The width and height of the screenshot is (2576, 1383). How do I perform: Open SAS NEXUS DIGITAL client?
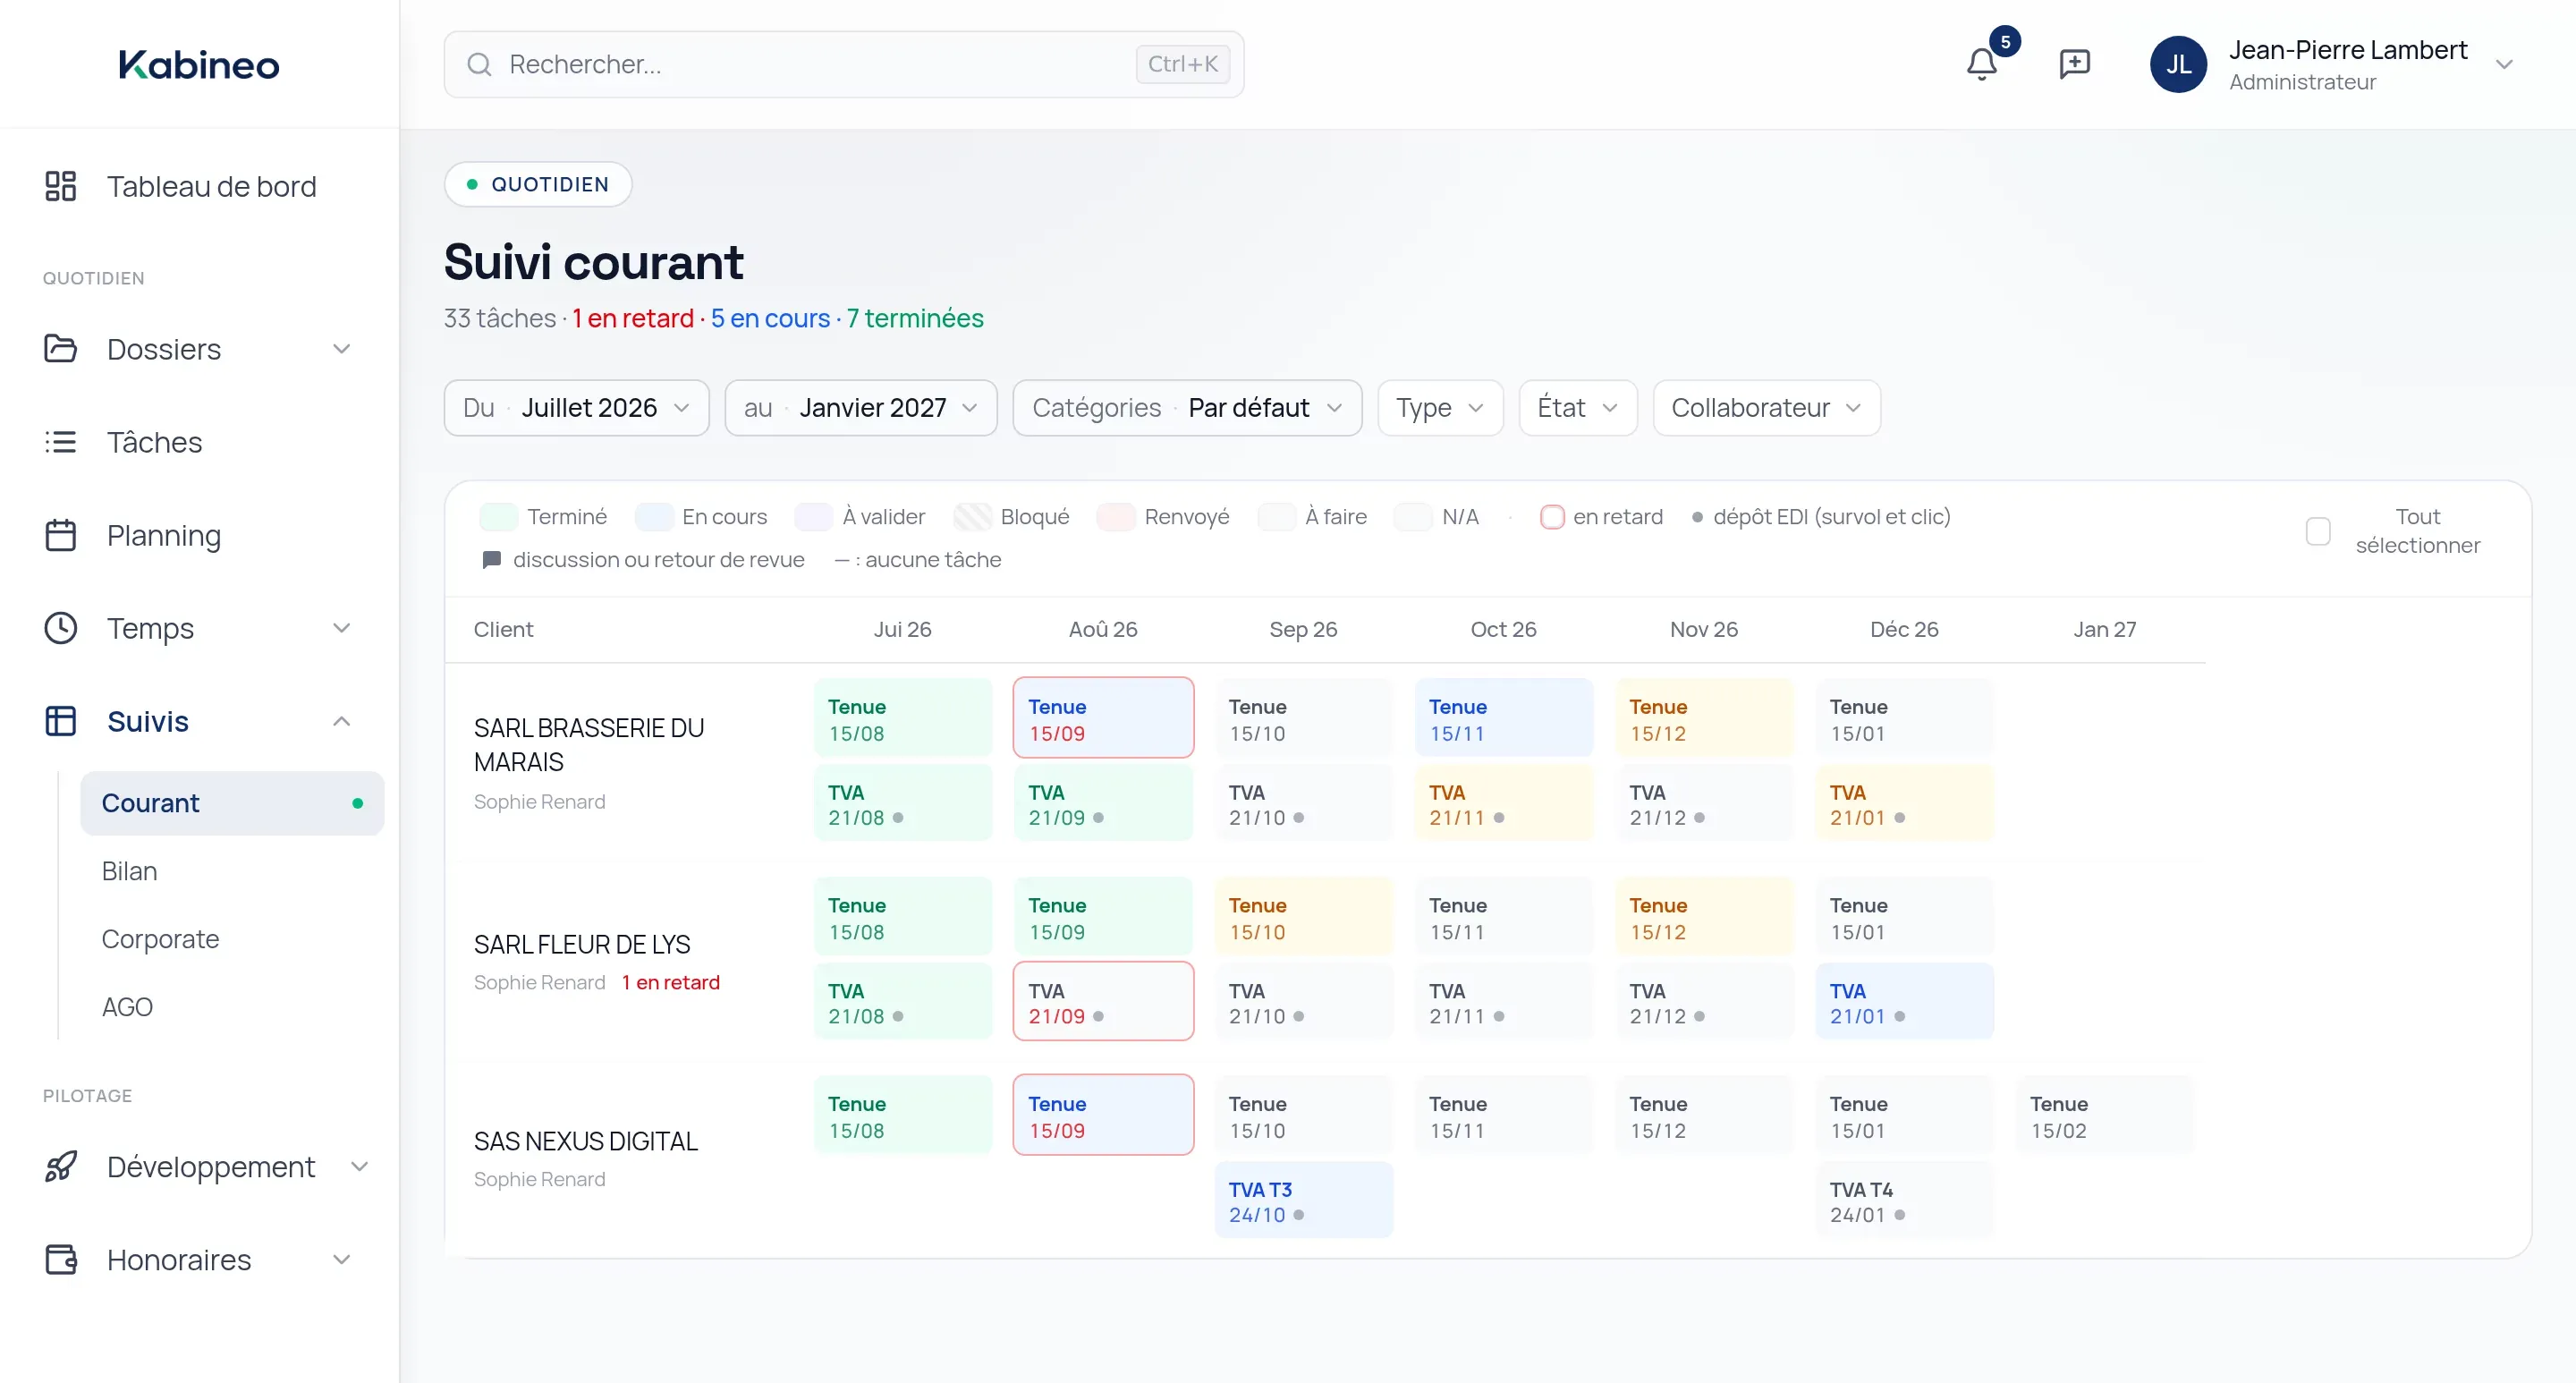pos(586,1141)
